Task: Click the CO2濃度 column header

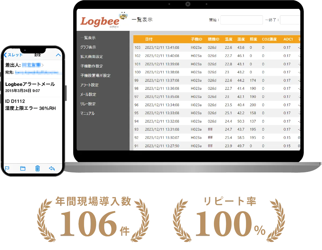Action: pos(269,39)
